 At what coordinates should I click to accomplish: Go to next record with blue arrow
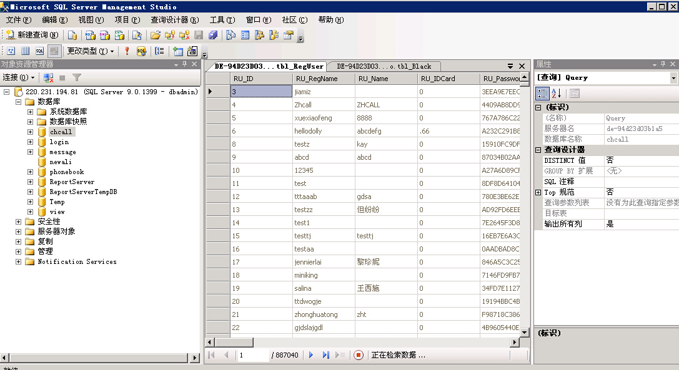(x=311, y=355)
